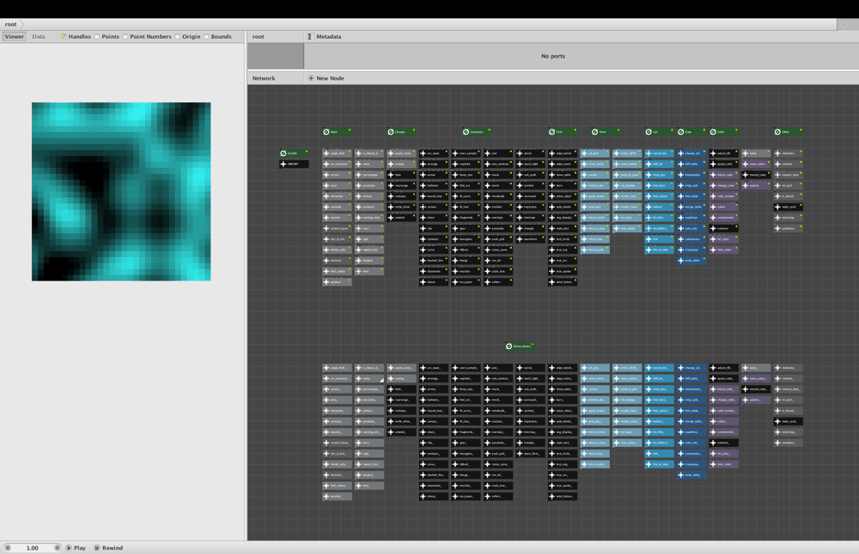Select the upper group's spiral node
The height and width of the screenshot is (554, 859).
(530, 154)
